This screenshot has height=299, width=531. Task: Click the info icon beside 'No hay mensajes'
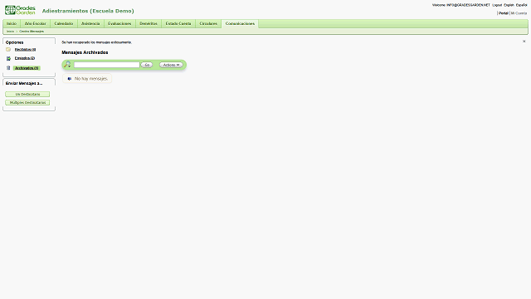(70, 79)
